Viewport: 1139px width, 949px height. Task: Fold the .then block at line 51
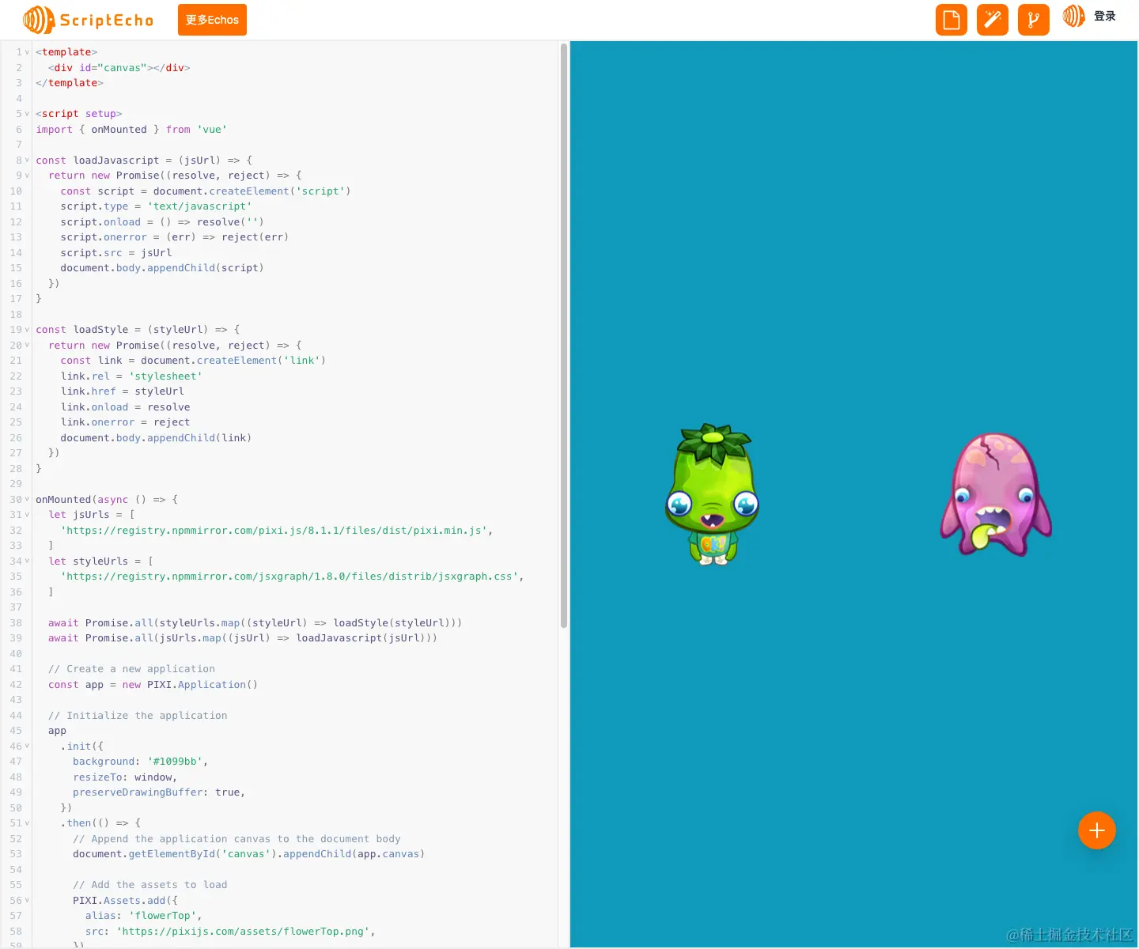27,823
